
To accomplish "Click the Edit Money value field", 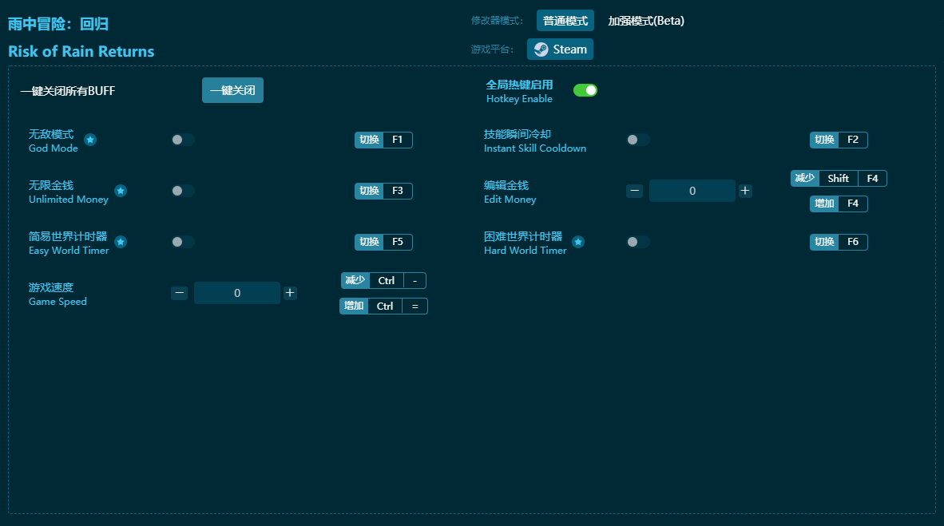I will click(692, 191).
